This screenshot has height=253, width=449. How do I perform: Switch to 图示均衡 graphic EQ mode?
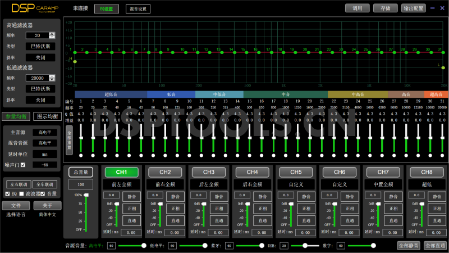coord(47,116)
